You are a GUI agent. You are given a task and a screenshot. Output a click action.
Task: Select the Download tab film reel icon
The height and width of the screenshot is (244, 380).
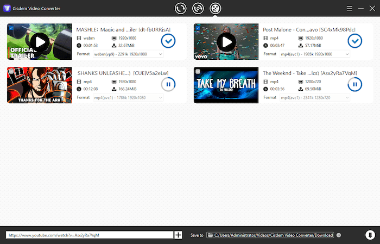click(x=215, y=9)
